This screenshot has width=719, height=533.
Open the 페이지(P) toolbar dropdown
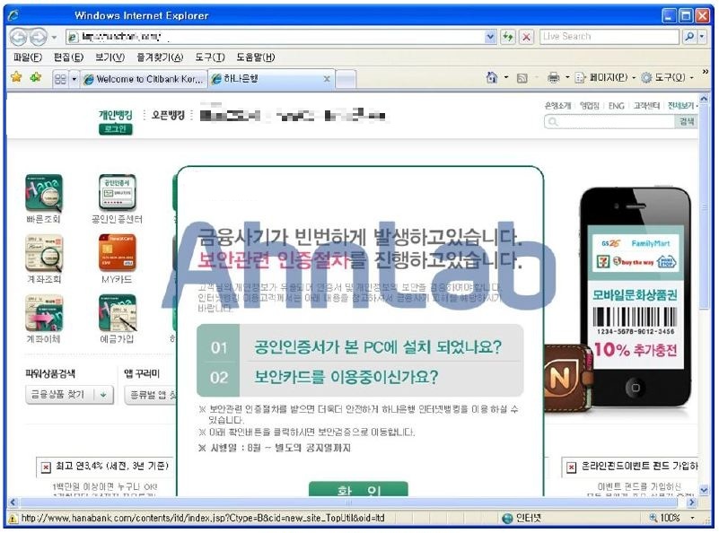click(x=605, y=78)
